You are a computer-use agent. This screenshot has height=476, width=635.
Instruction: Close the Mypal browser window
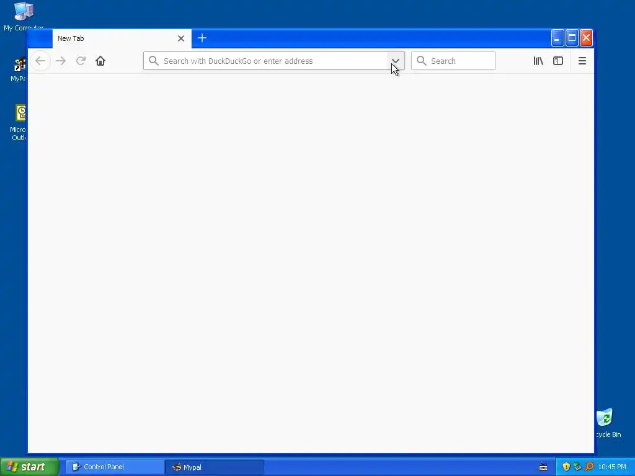(x=586, y=38)
